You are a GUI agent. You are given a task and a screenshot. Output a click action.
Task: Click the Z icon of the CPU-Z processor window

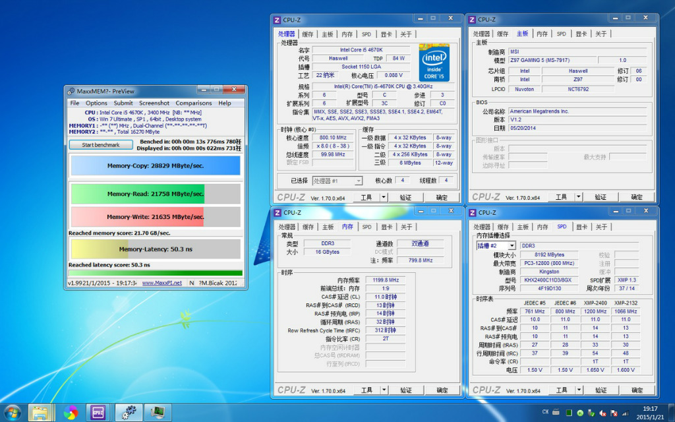278,20
